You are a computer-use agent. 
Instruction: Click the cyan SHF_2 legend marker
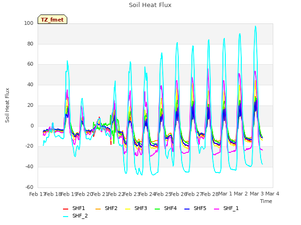66,217
